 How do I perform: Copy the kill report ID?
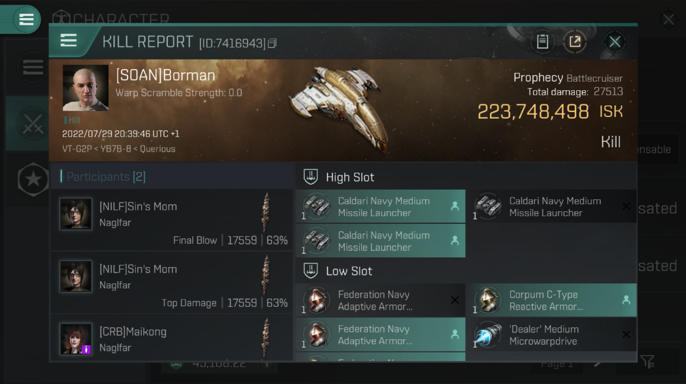(272, 43)
